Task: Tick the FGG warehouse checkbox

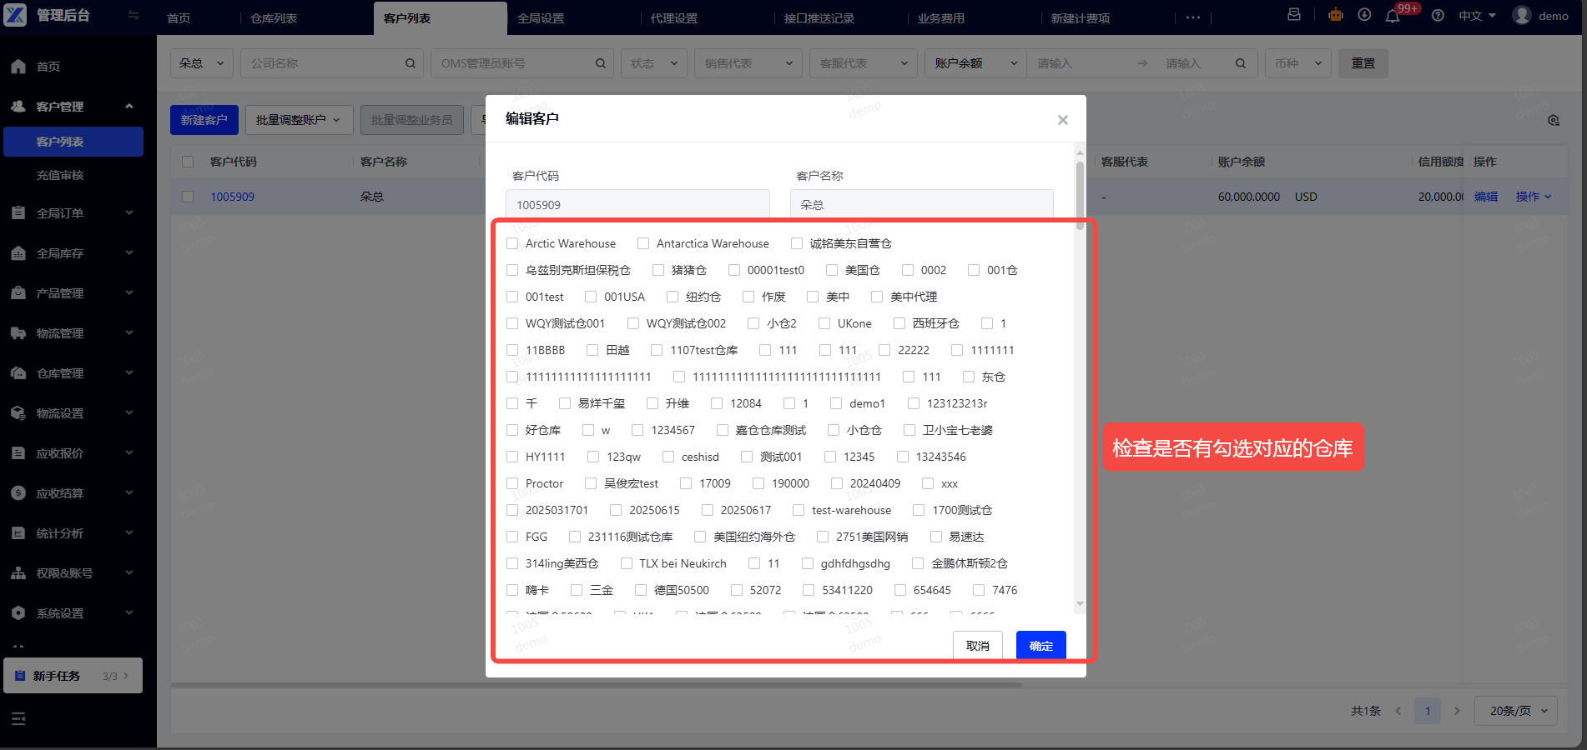Action: (x=512, y=537)
